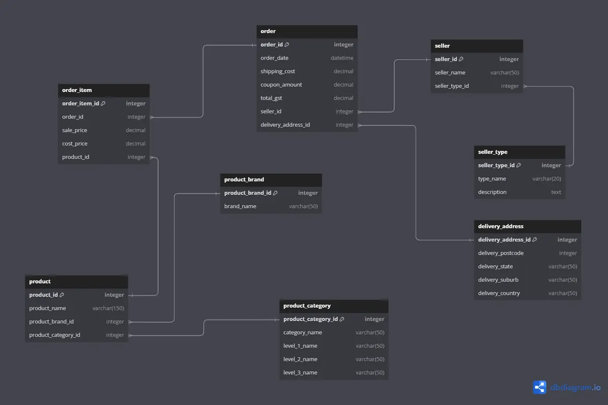
Task: Click the datetime type of order_date
Action: 342,58
